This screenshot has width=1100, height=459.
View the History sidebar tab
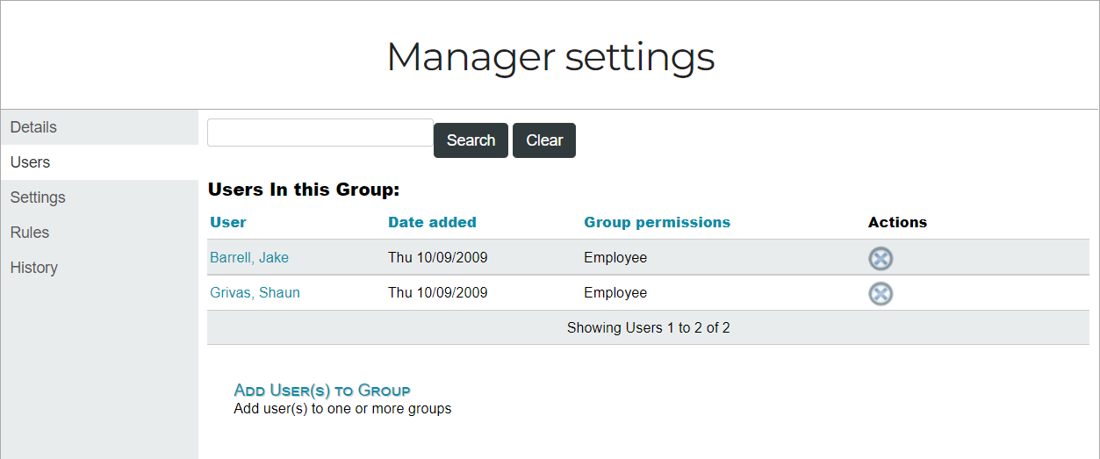(x=99, y=268)
